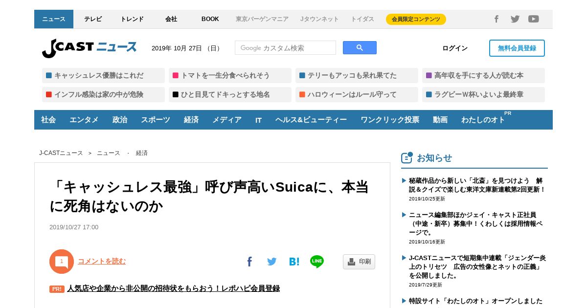
Task: Share article via LINE icon
Action: click(317, 262)
